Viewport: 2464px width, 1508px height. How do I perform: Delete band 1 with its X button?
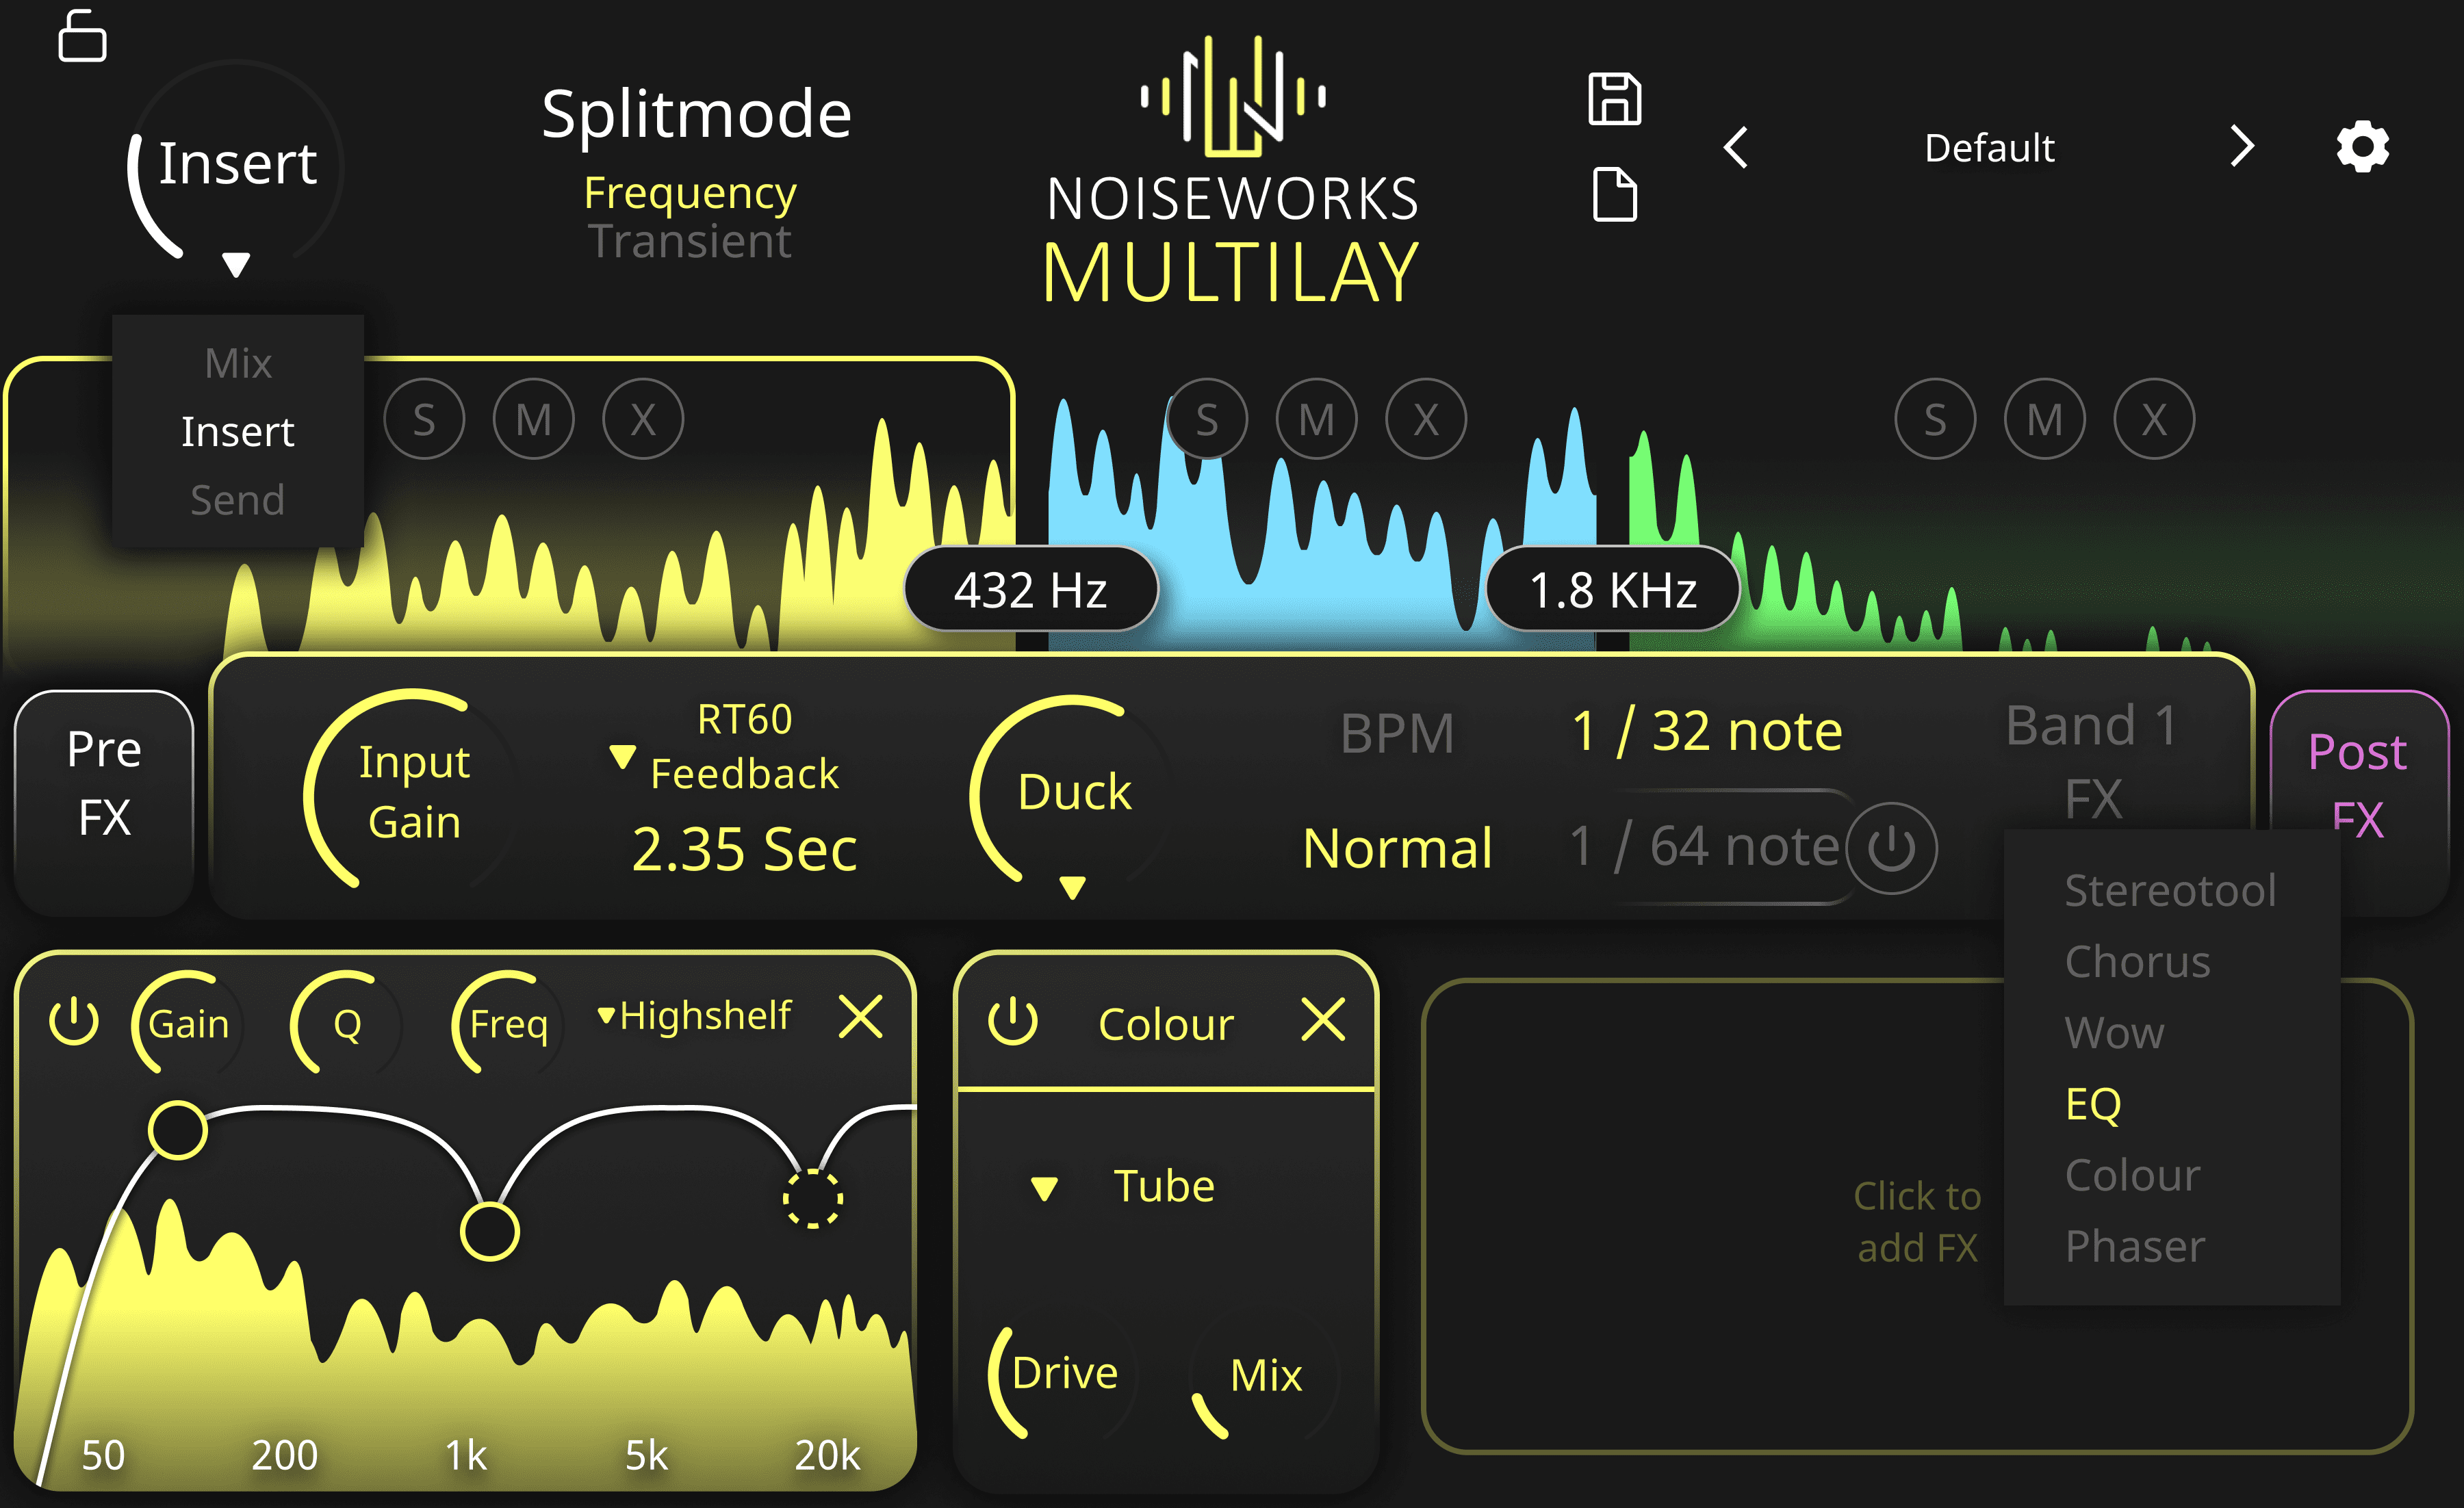(643, 419)
